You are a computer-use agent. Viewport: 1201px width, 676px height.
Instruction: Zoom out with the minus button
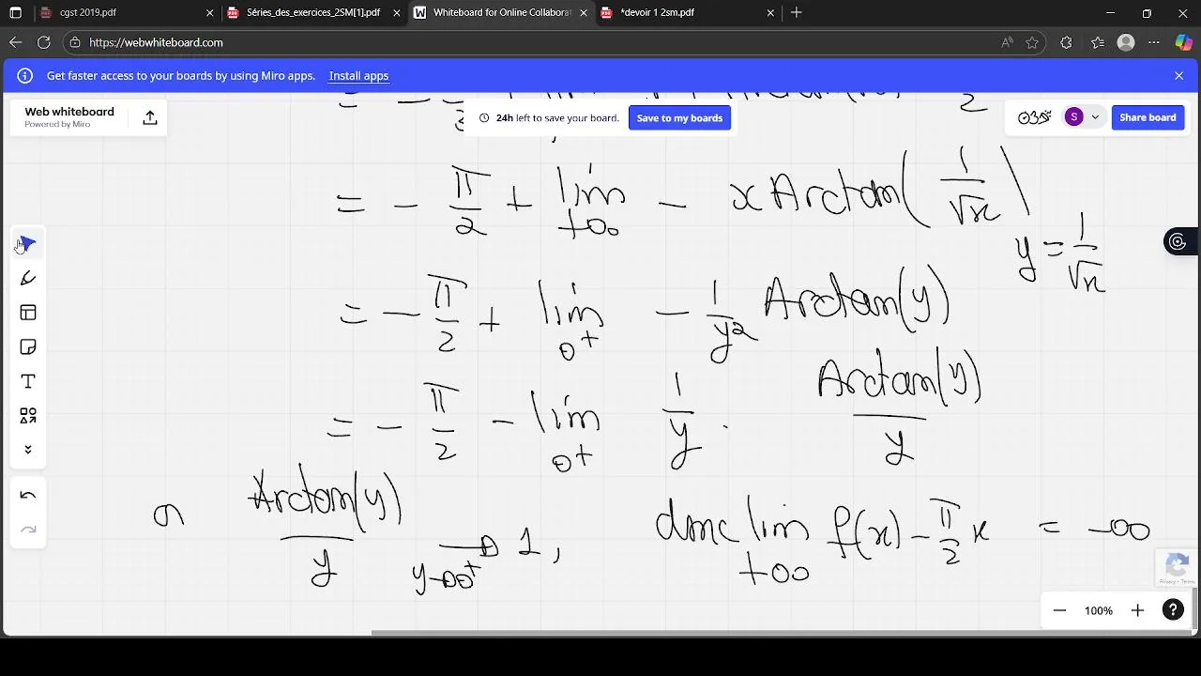[x=1059, y=610]
